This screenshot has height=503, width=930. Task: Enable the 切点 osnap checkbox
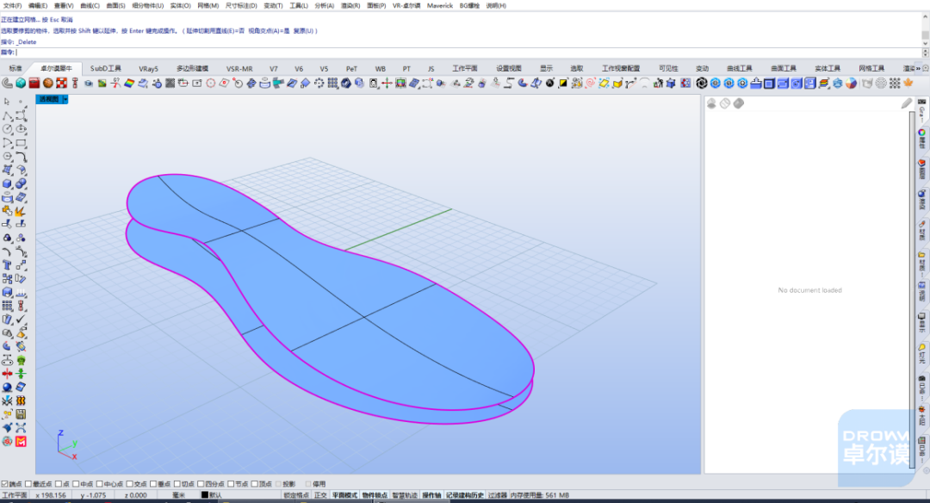177,484
